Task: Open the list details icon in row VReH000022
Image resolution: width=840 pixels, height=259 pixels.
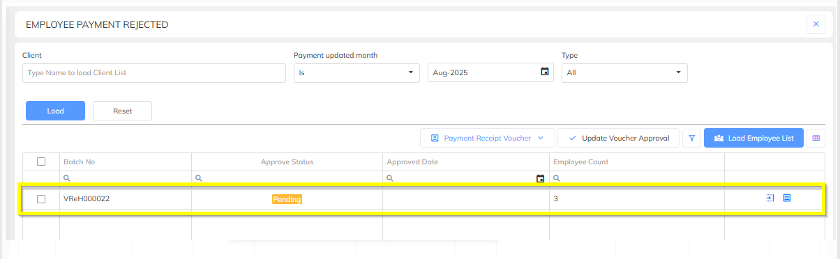Action: point(787,198)
